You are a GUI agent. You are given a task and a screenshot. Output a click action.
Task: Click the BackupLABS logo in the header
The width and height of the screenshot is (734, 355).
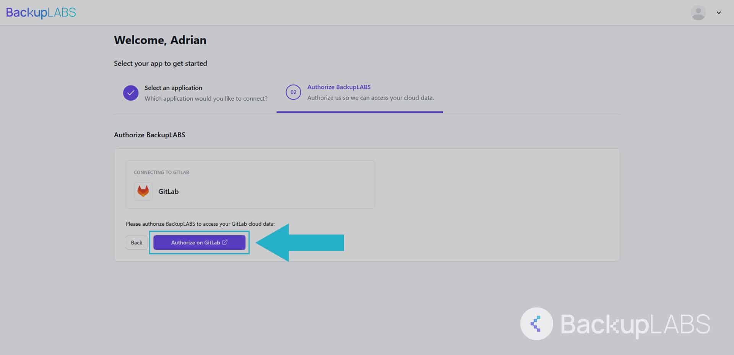coord(41,13)
